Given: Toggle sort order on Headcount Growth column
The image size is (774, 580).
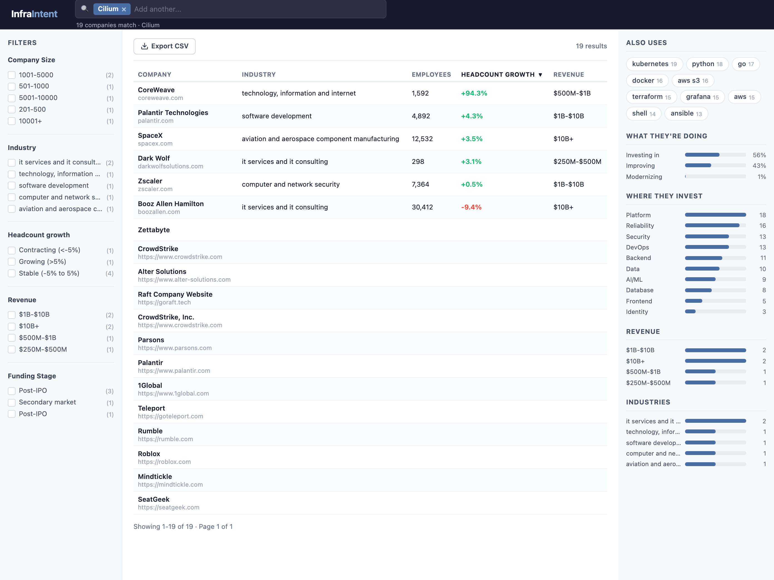Looking at the screenshot, I should 501,74.
